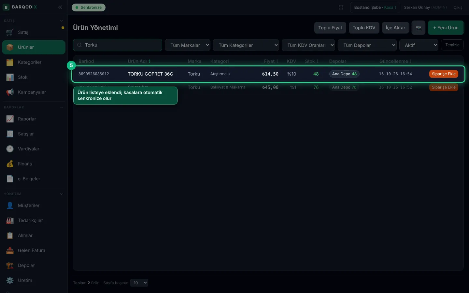Click the Gelen Fatura inbox icon
Screen dimensions: 469x293
coord(10,250)
